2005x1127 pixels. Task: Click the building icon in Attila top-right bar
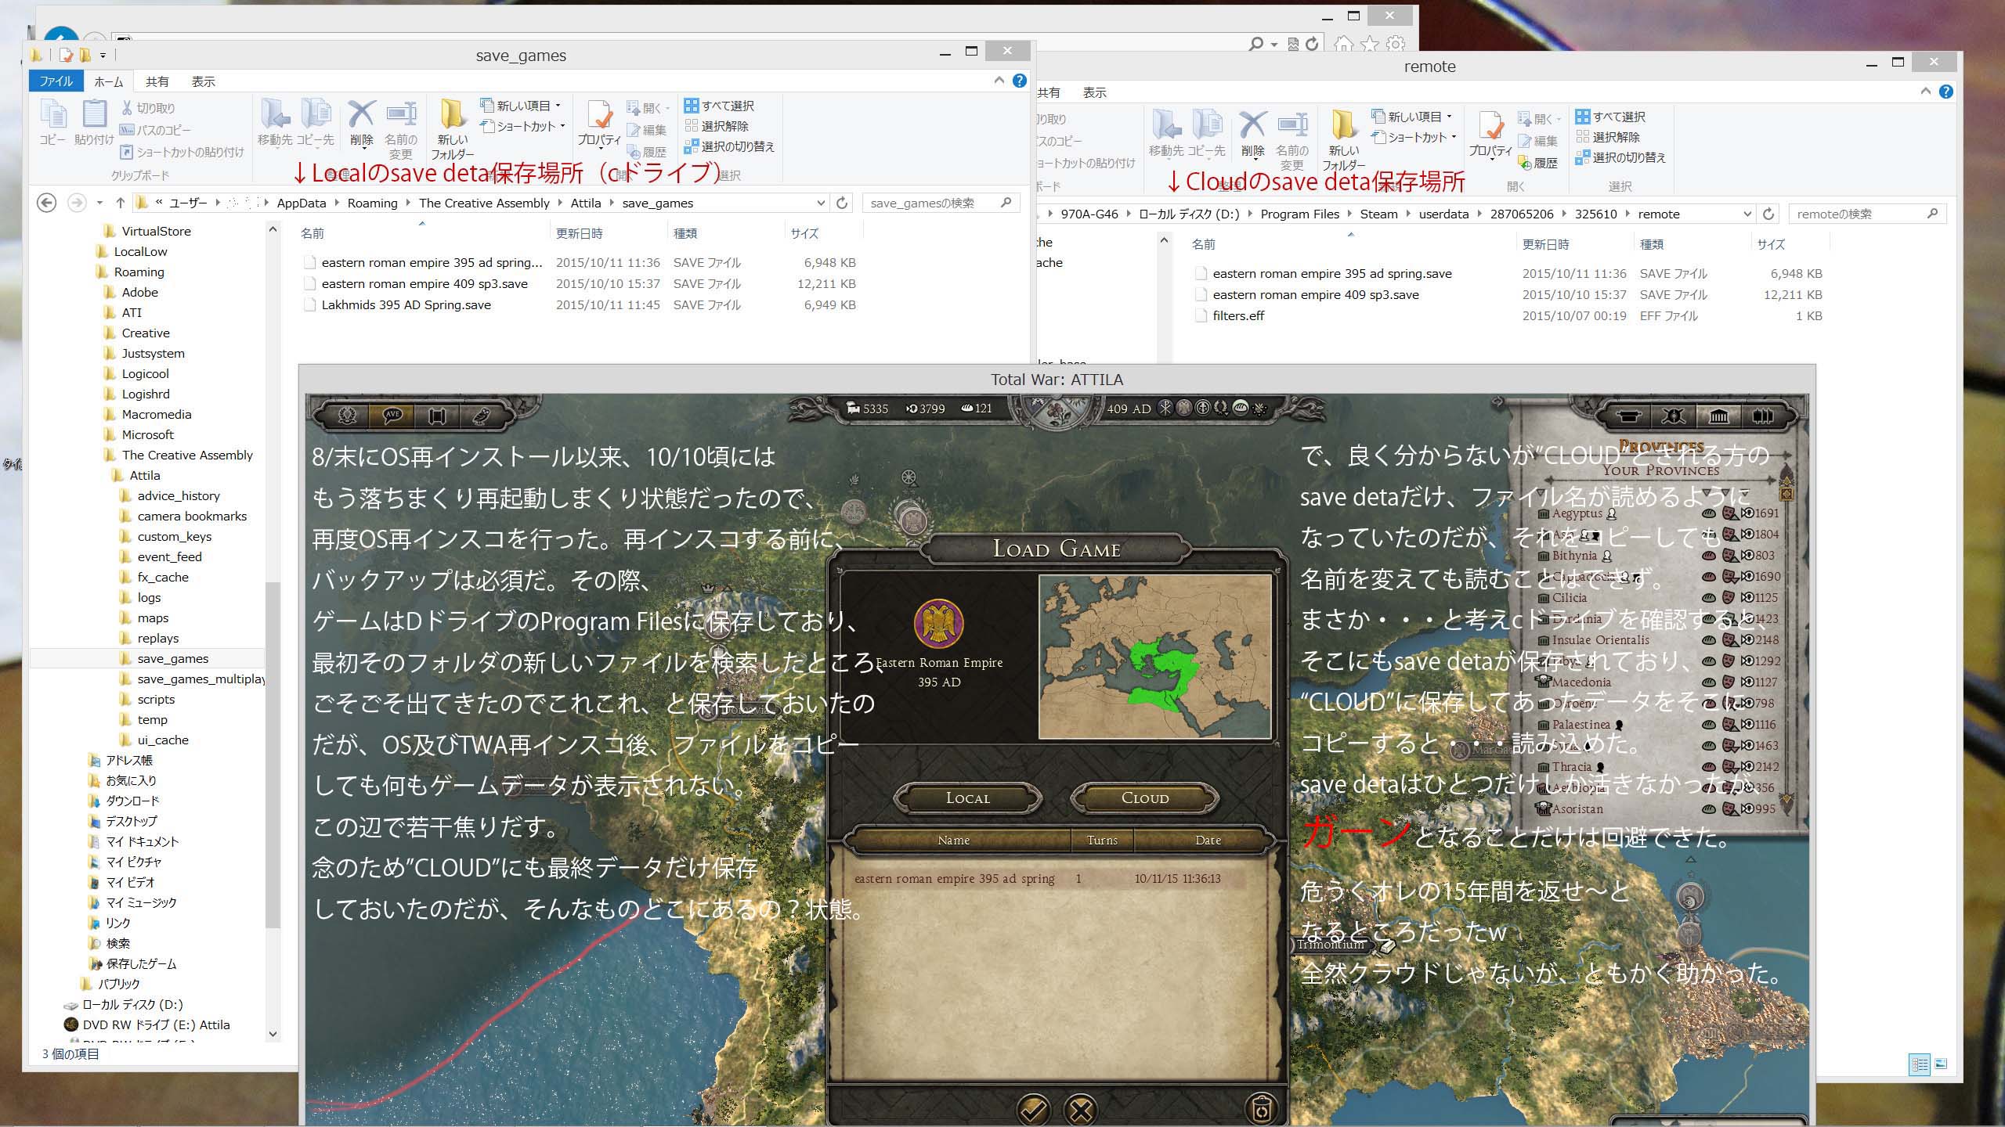pos(1718,416)
